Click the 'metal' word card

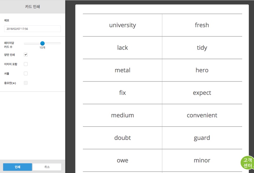pyautogui.click(x=123, y=70)
